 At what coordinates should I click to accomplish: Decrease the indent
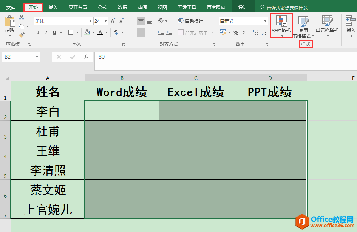161,32
